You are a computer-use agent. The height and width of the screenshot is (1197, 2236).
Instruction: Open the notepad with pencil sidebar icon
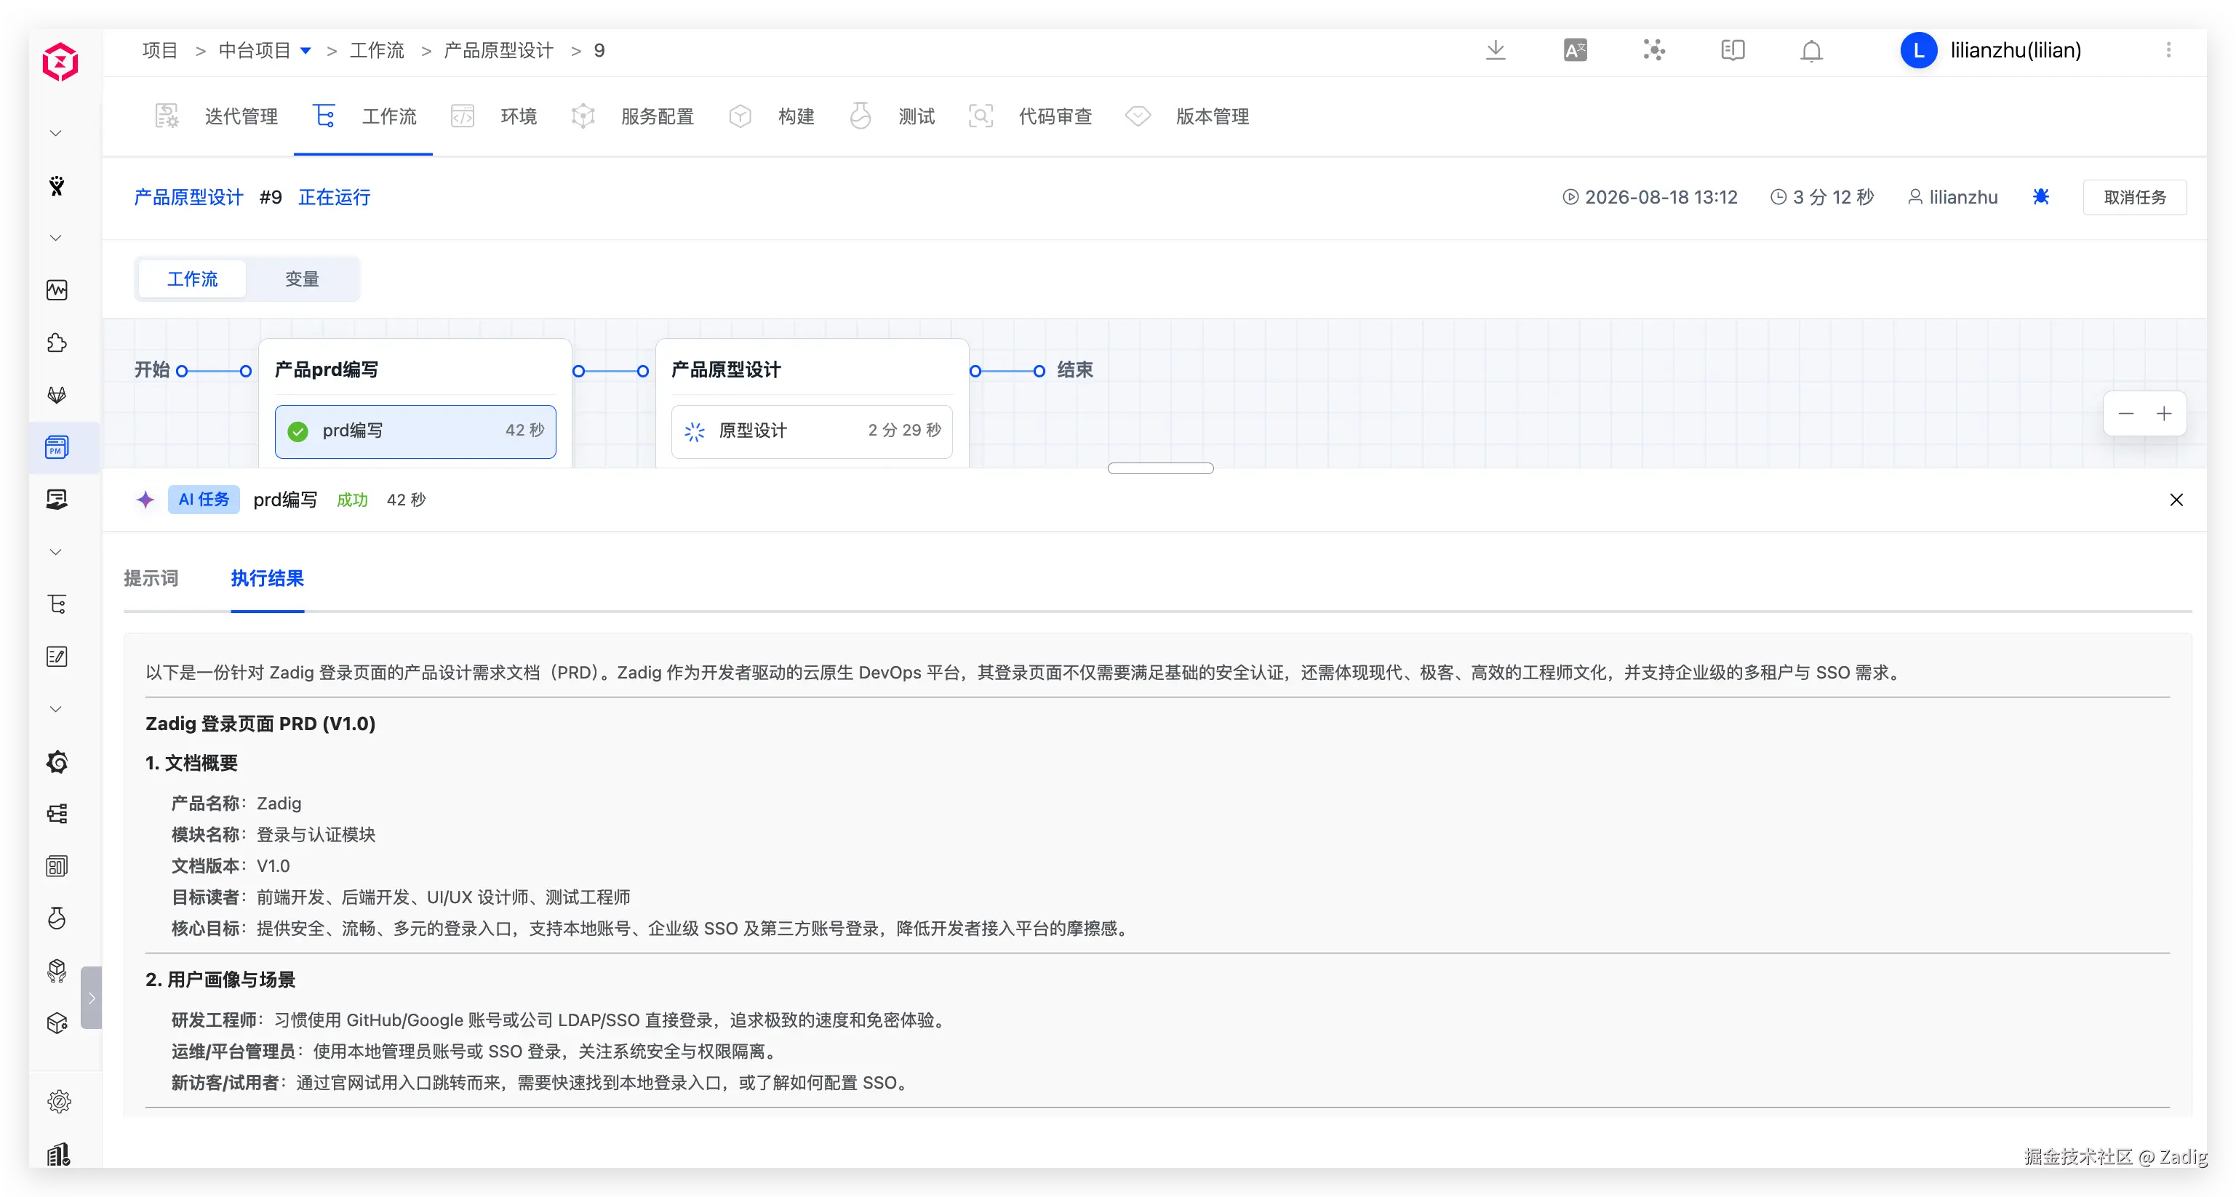point(57,656)
